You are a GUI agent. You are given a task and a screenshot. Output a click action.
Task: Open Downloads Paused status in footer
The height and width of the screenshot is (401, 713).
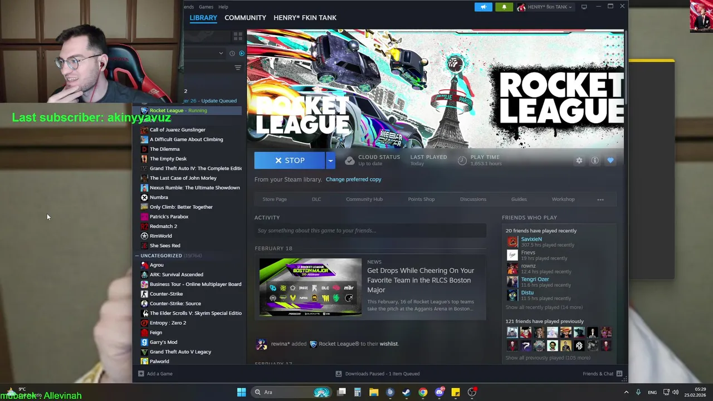point(378,374)
